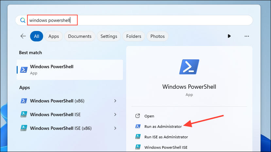
Task: Switch to the Folders filter
Action: click(x=134, y=36)
